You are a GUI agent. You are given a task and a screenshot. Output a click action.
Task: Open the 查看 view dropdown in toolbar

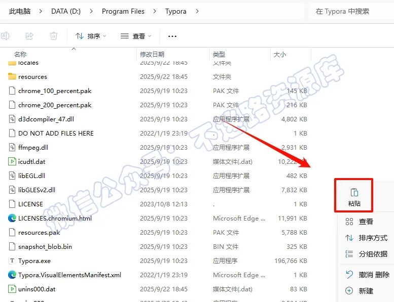click(x=136, y=36)
